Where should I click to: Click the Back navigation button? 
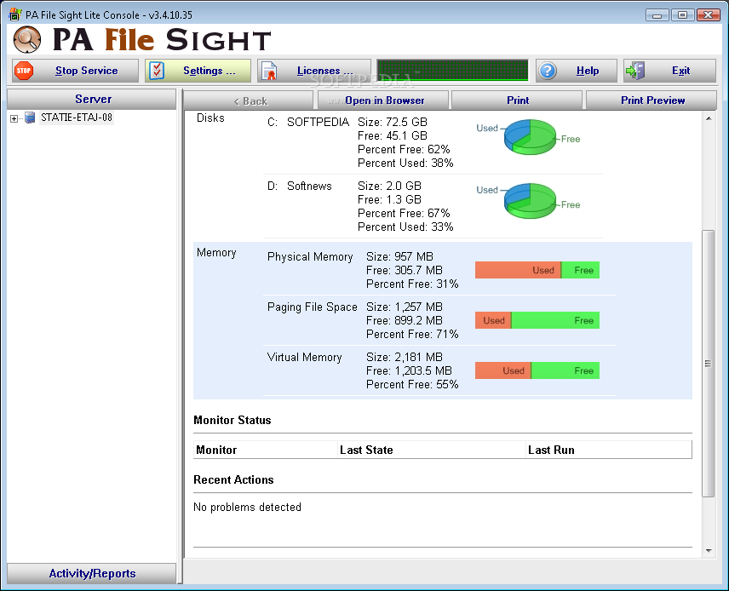point(249,100)
